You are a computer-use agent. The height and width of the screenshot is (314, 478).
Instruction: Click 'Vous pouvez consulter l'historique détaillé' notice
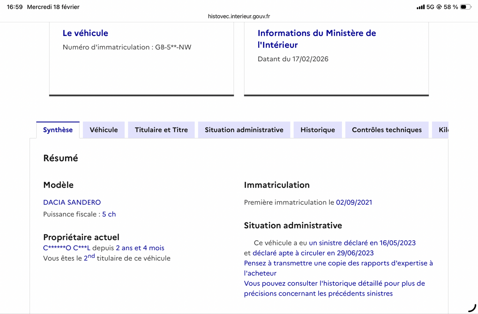(334, 288)
